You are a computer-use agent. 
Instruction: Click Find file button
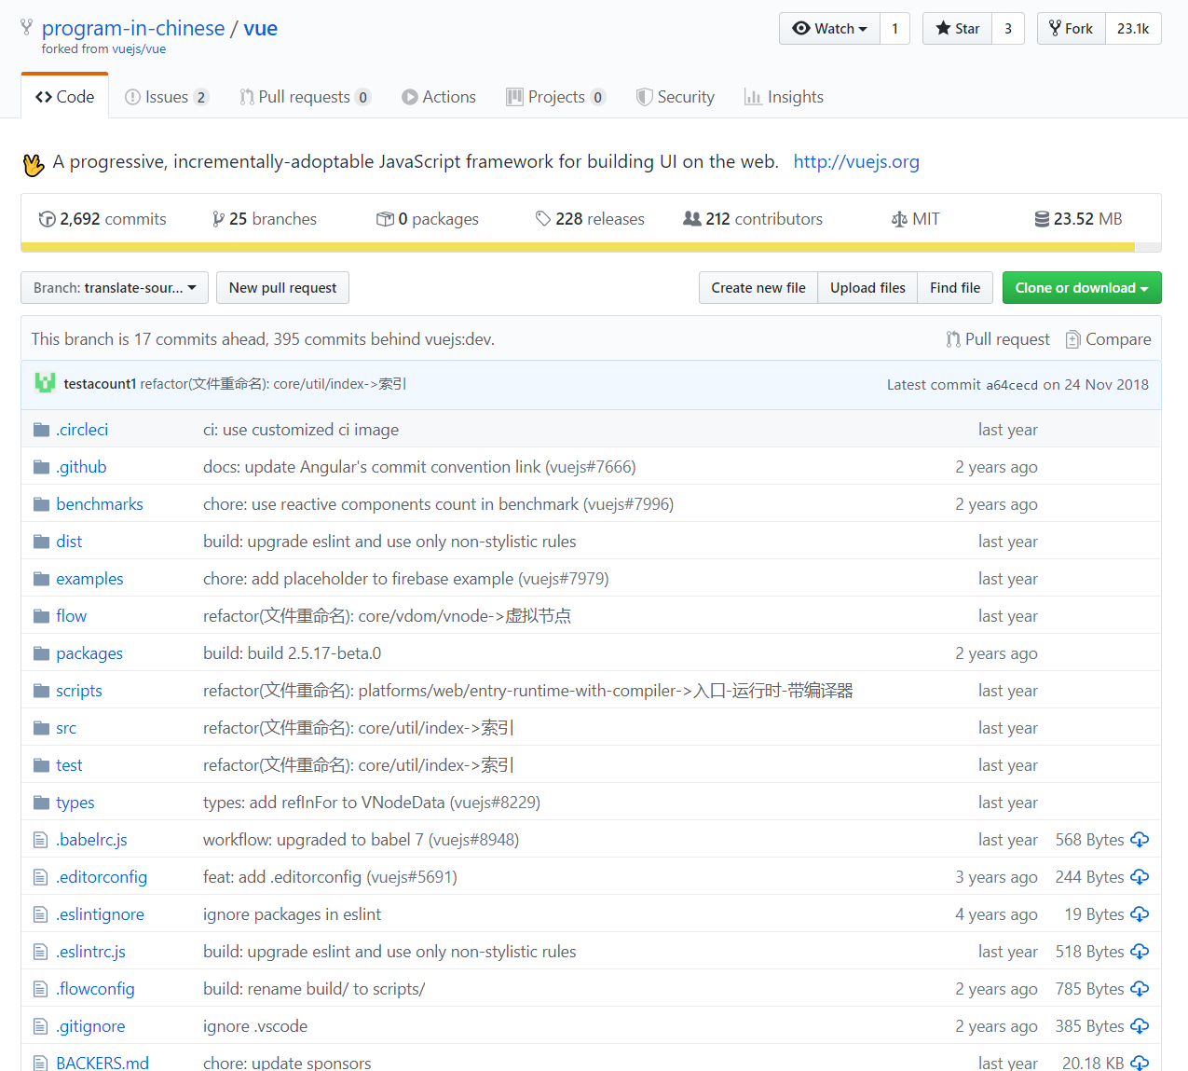point(955,288)
